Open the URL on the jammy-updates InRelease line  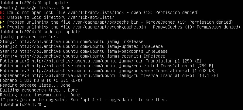tap(62, 46)
